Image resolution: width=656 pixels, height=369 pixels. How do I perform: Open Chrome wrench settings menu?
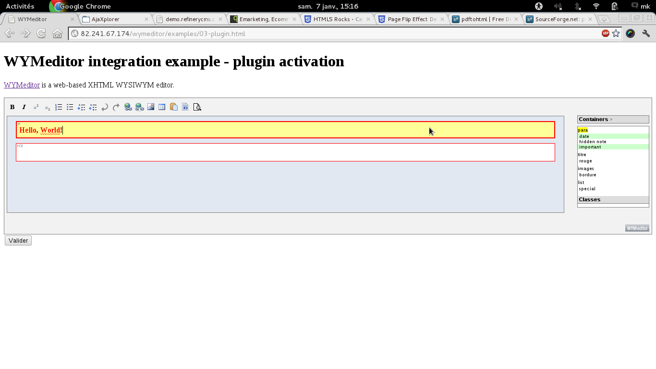click(x=646, y=34)
